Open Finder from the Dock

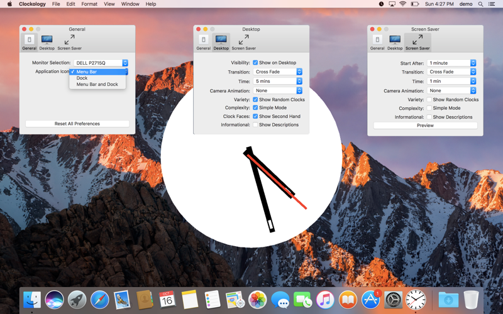tap(32, 300)
